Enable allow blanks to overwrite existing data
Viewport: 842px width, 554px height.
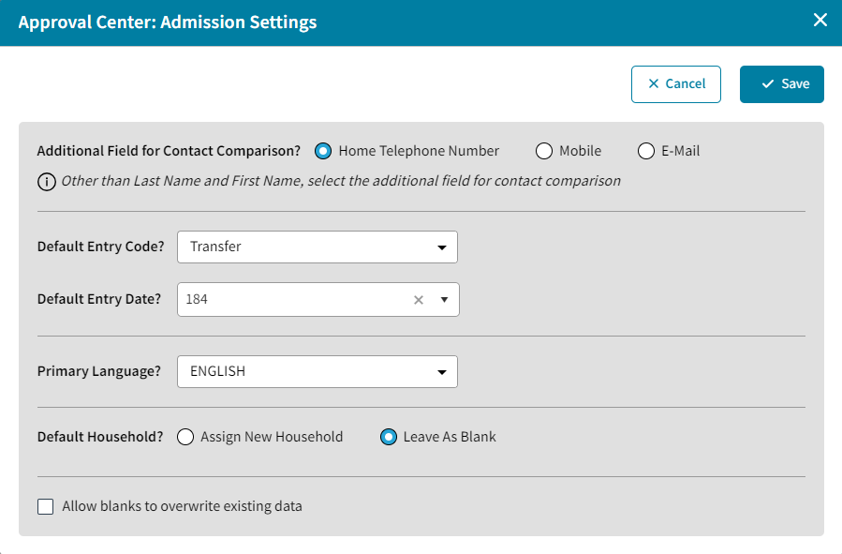coord(46,507)
